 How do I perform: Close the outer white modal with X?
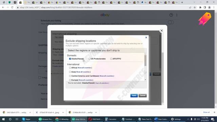161,30
